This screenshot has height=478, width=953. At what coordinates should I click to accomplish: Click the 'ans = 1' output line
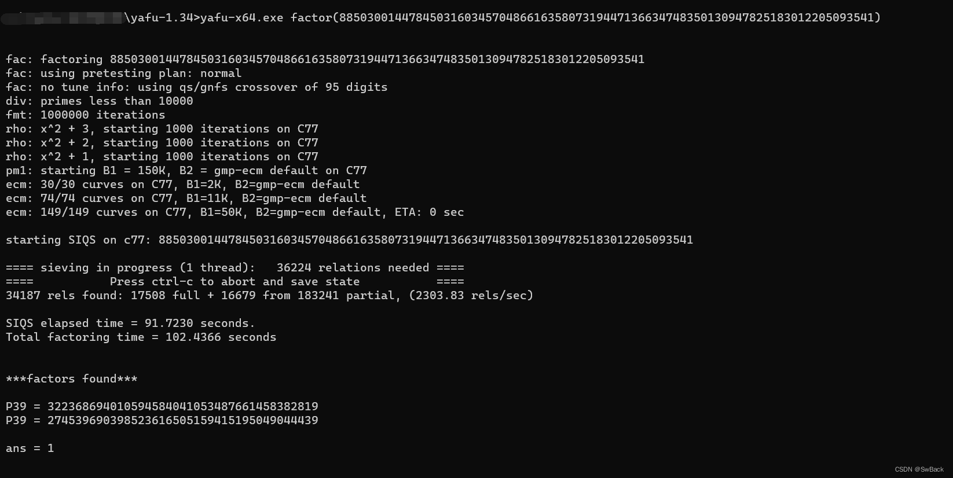[30, 448]
